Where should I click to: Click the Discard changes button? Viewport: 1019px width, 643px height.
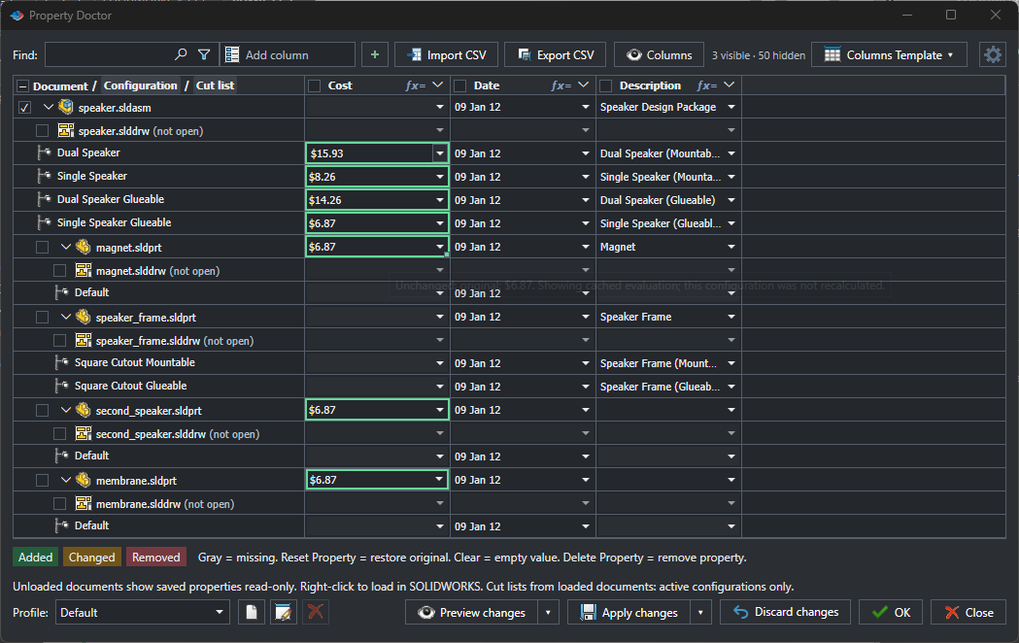pos(786,612)
